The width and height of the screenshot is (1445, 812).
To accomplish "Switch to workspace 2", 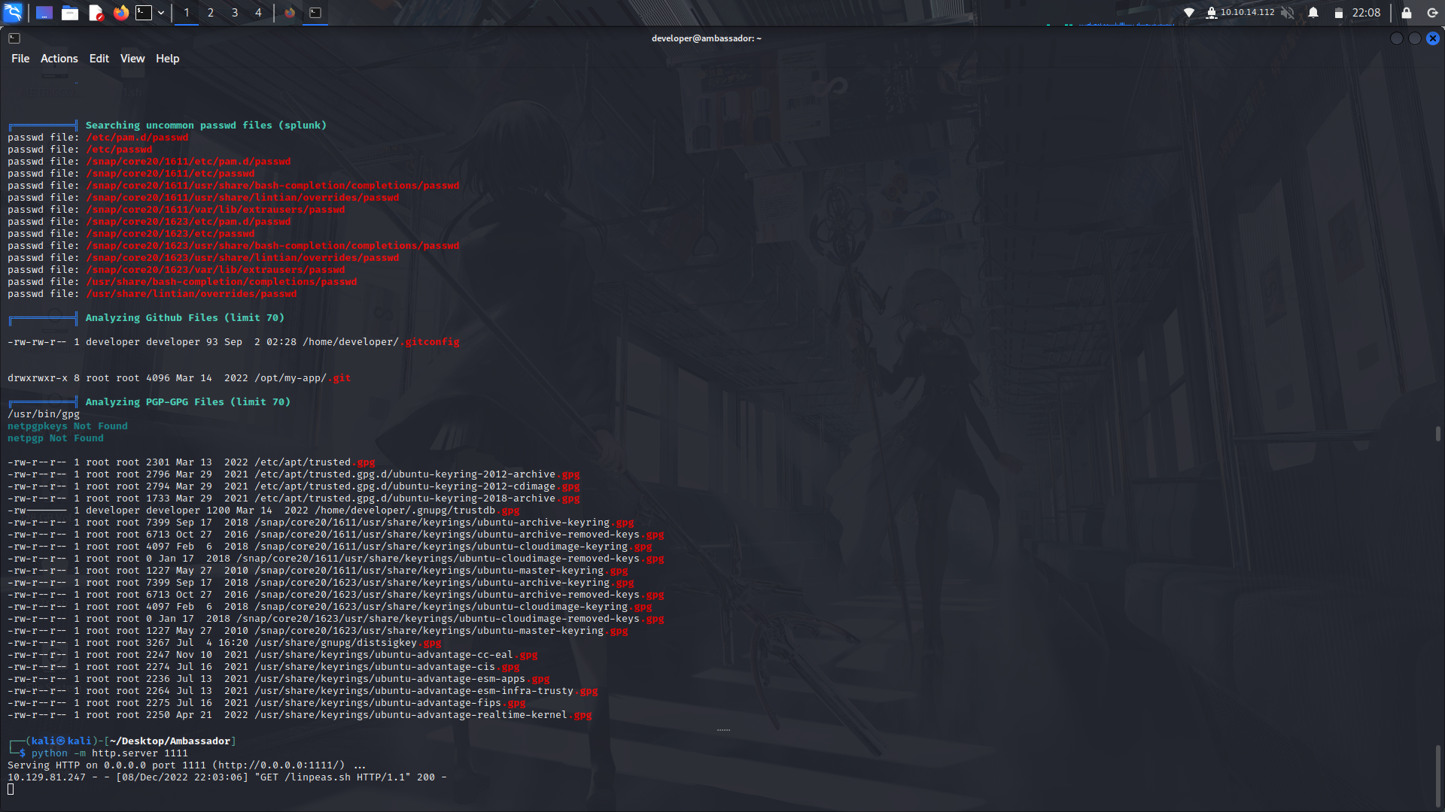I will coord(210,13).
